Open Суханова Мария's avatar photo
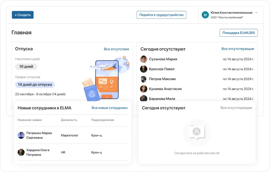The image size is (270, 172). 144,59
